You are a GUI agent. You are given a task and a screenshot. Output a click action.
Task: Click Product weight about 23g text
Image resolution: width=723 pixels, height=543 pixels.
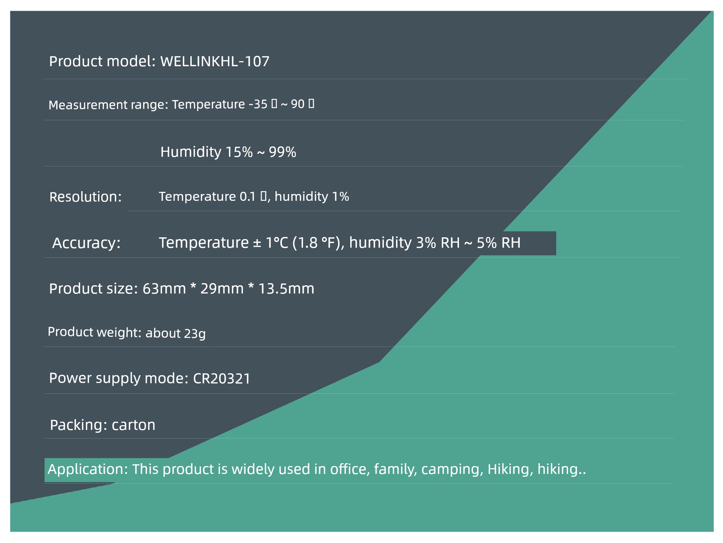click(127, 333)
